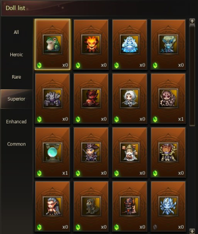
Task: Show the Rare dolls tab
Action: pyautogui.click(x=16, y=77)
